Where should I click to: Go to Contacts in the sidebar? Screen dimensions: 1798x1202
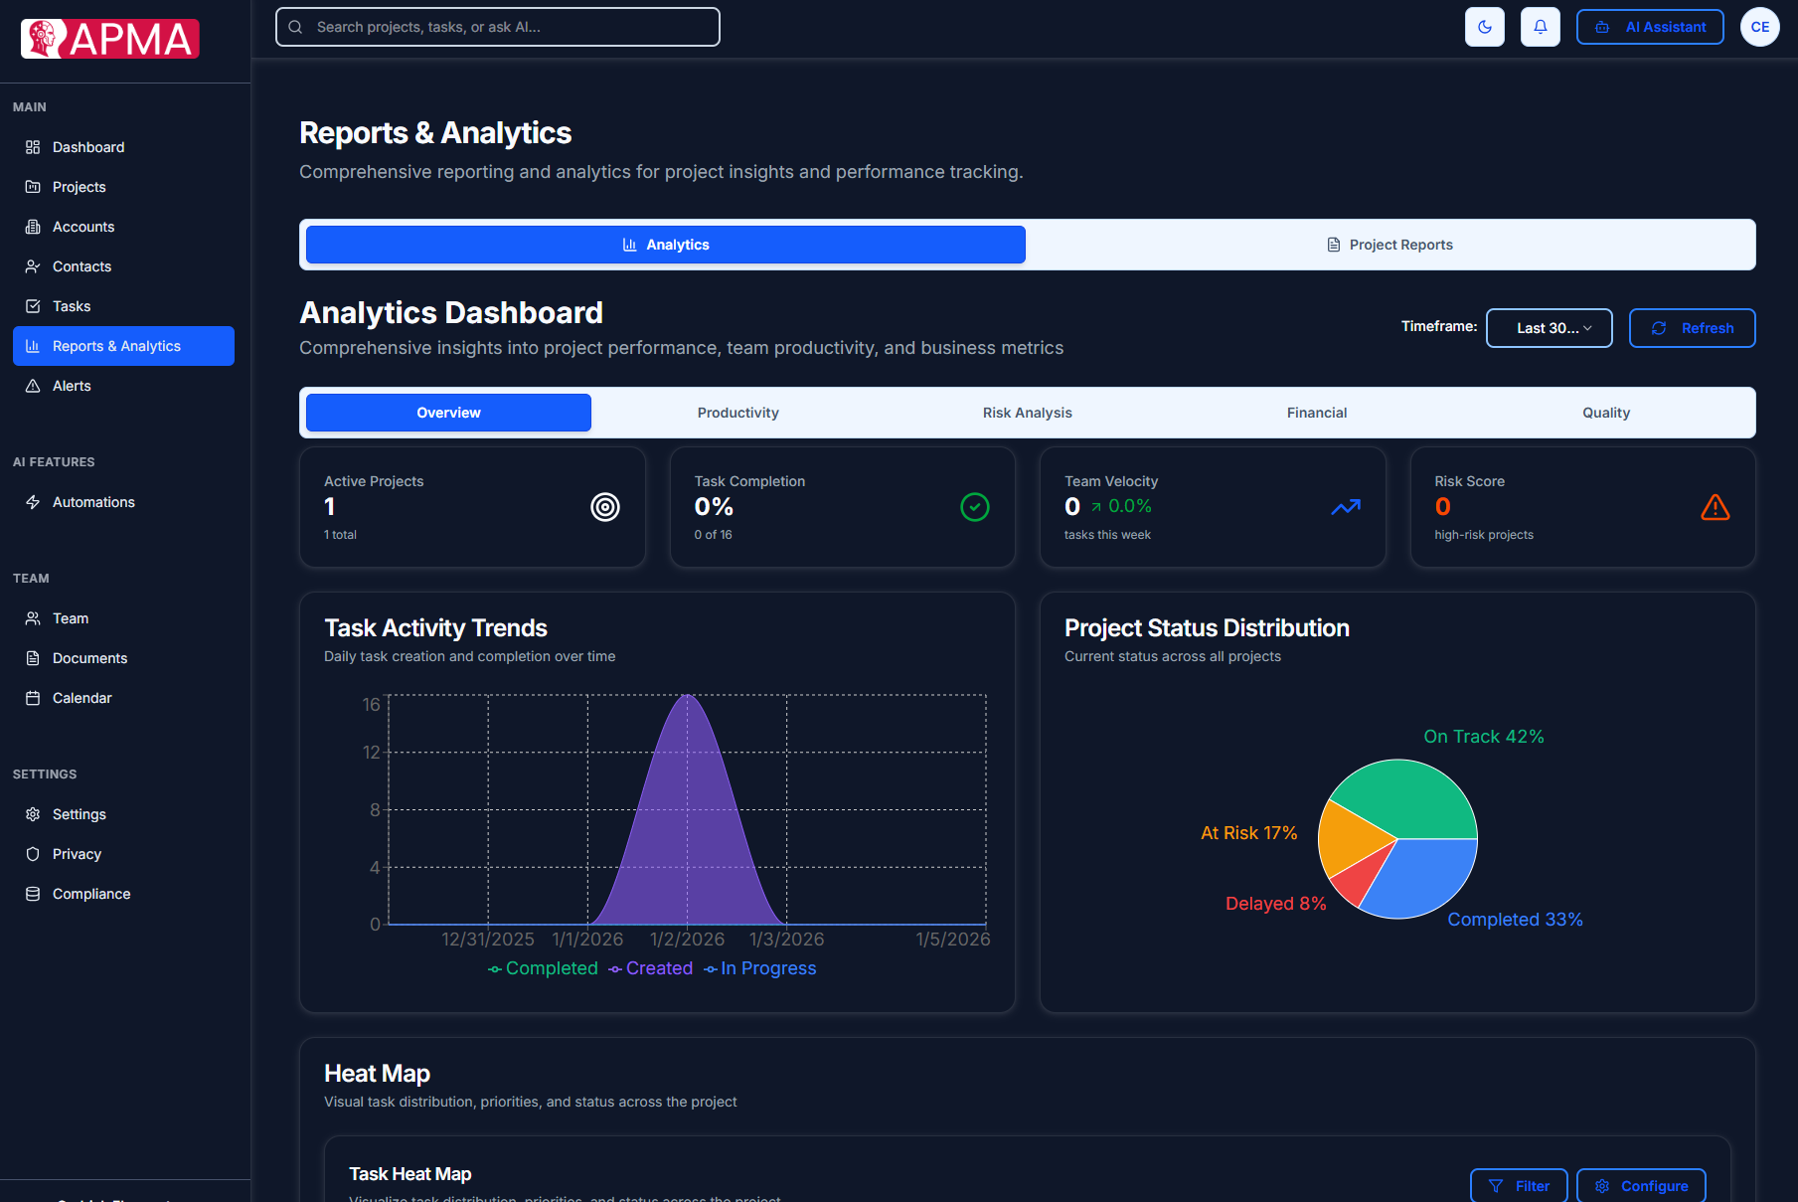coord(82,265)
